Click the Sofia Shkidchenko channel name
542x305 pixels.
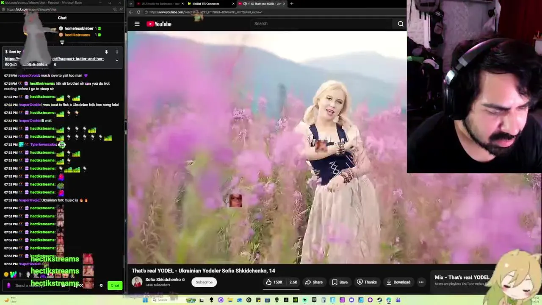pos(163,280)
